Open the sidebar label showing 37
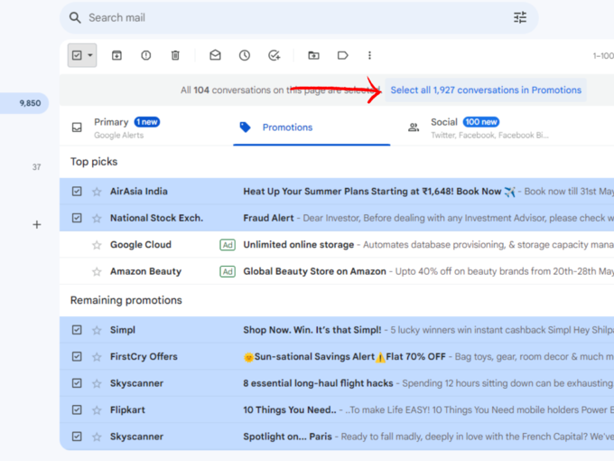Image resolution: width=614 pixels, height=461 pixels. (x=36, y=167)
